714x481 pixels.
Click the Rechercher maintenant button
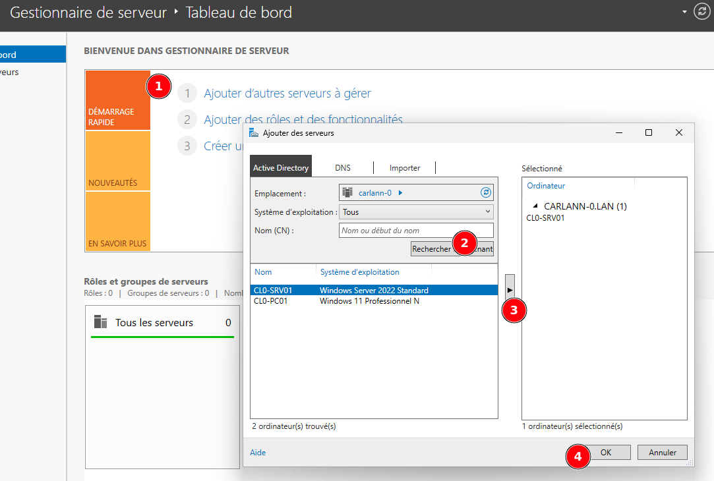(452, 249)
